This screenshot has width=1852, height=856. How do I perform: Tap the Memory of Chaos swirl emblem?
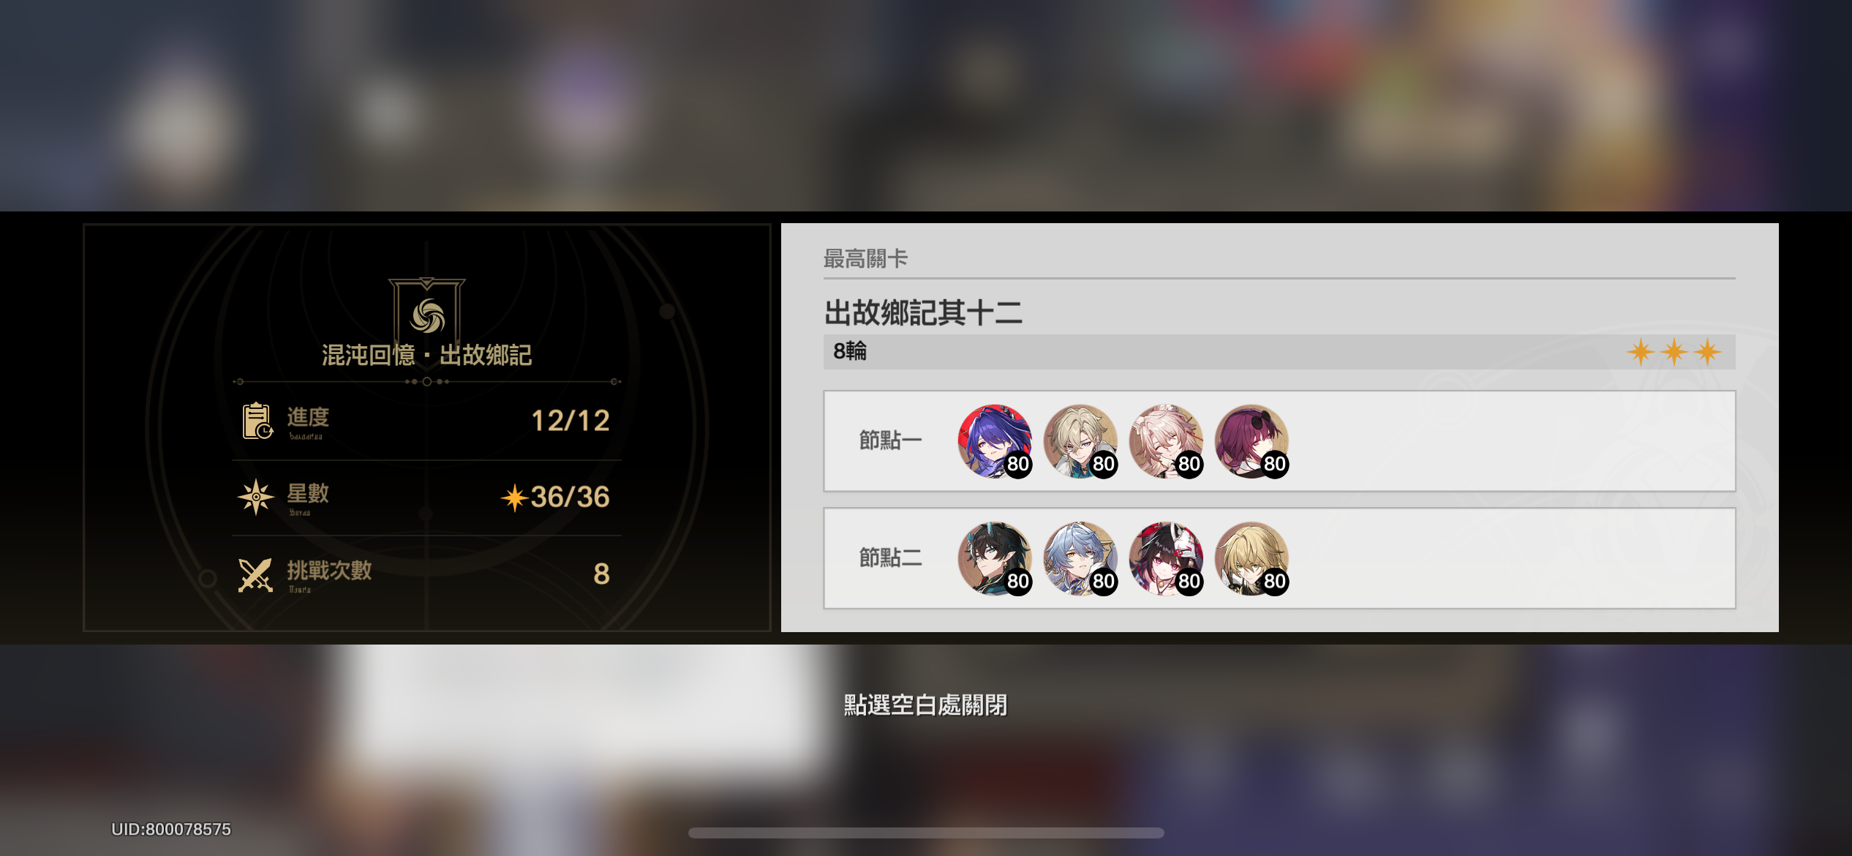pos(427,313)
